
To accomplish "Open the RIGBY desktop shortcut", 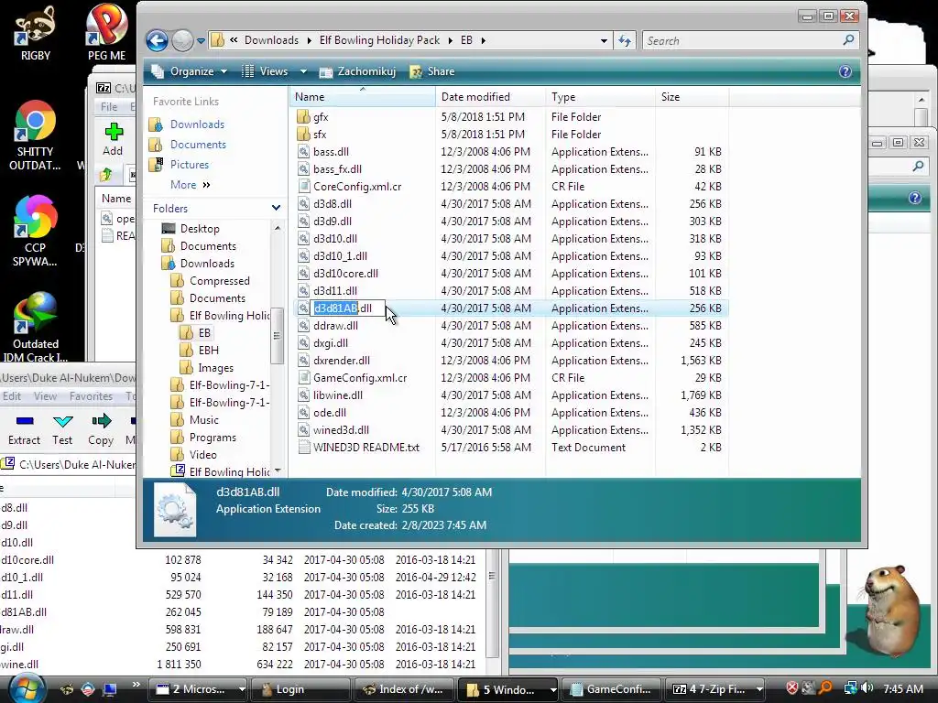I will pos(36,33).
